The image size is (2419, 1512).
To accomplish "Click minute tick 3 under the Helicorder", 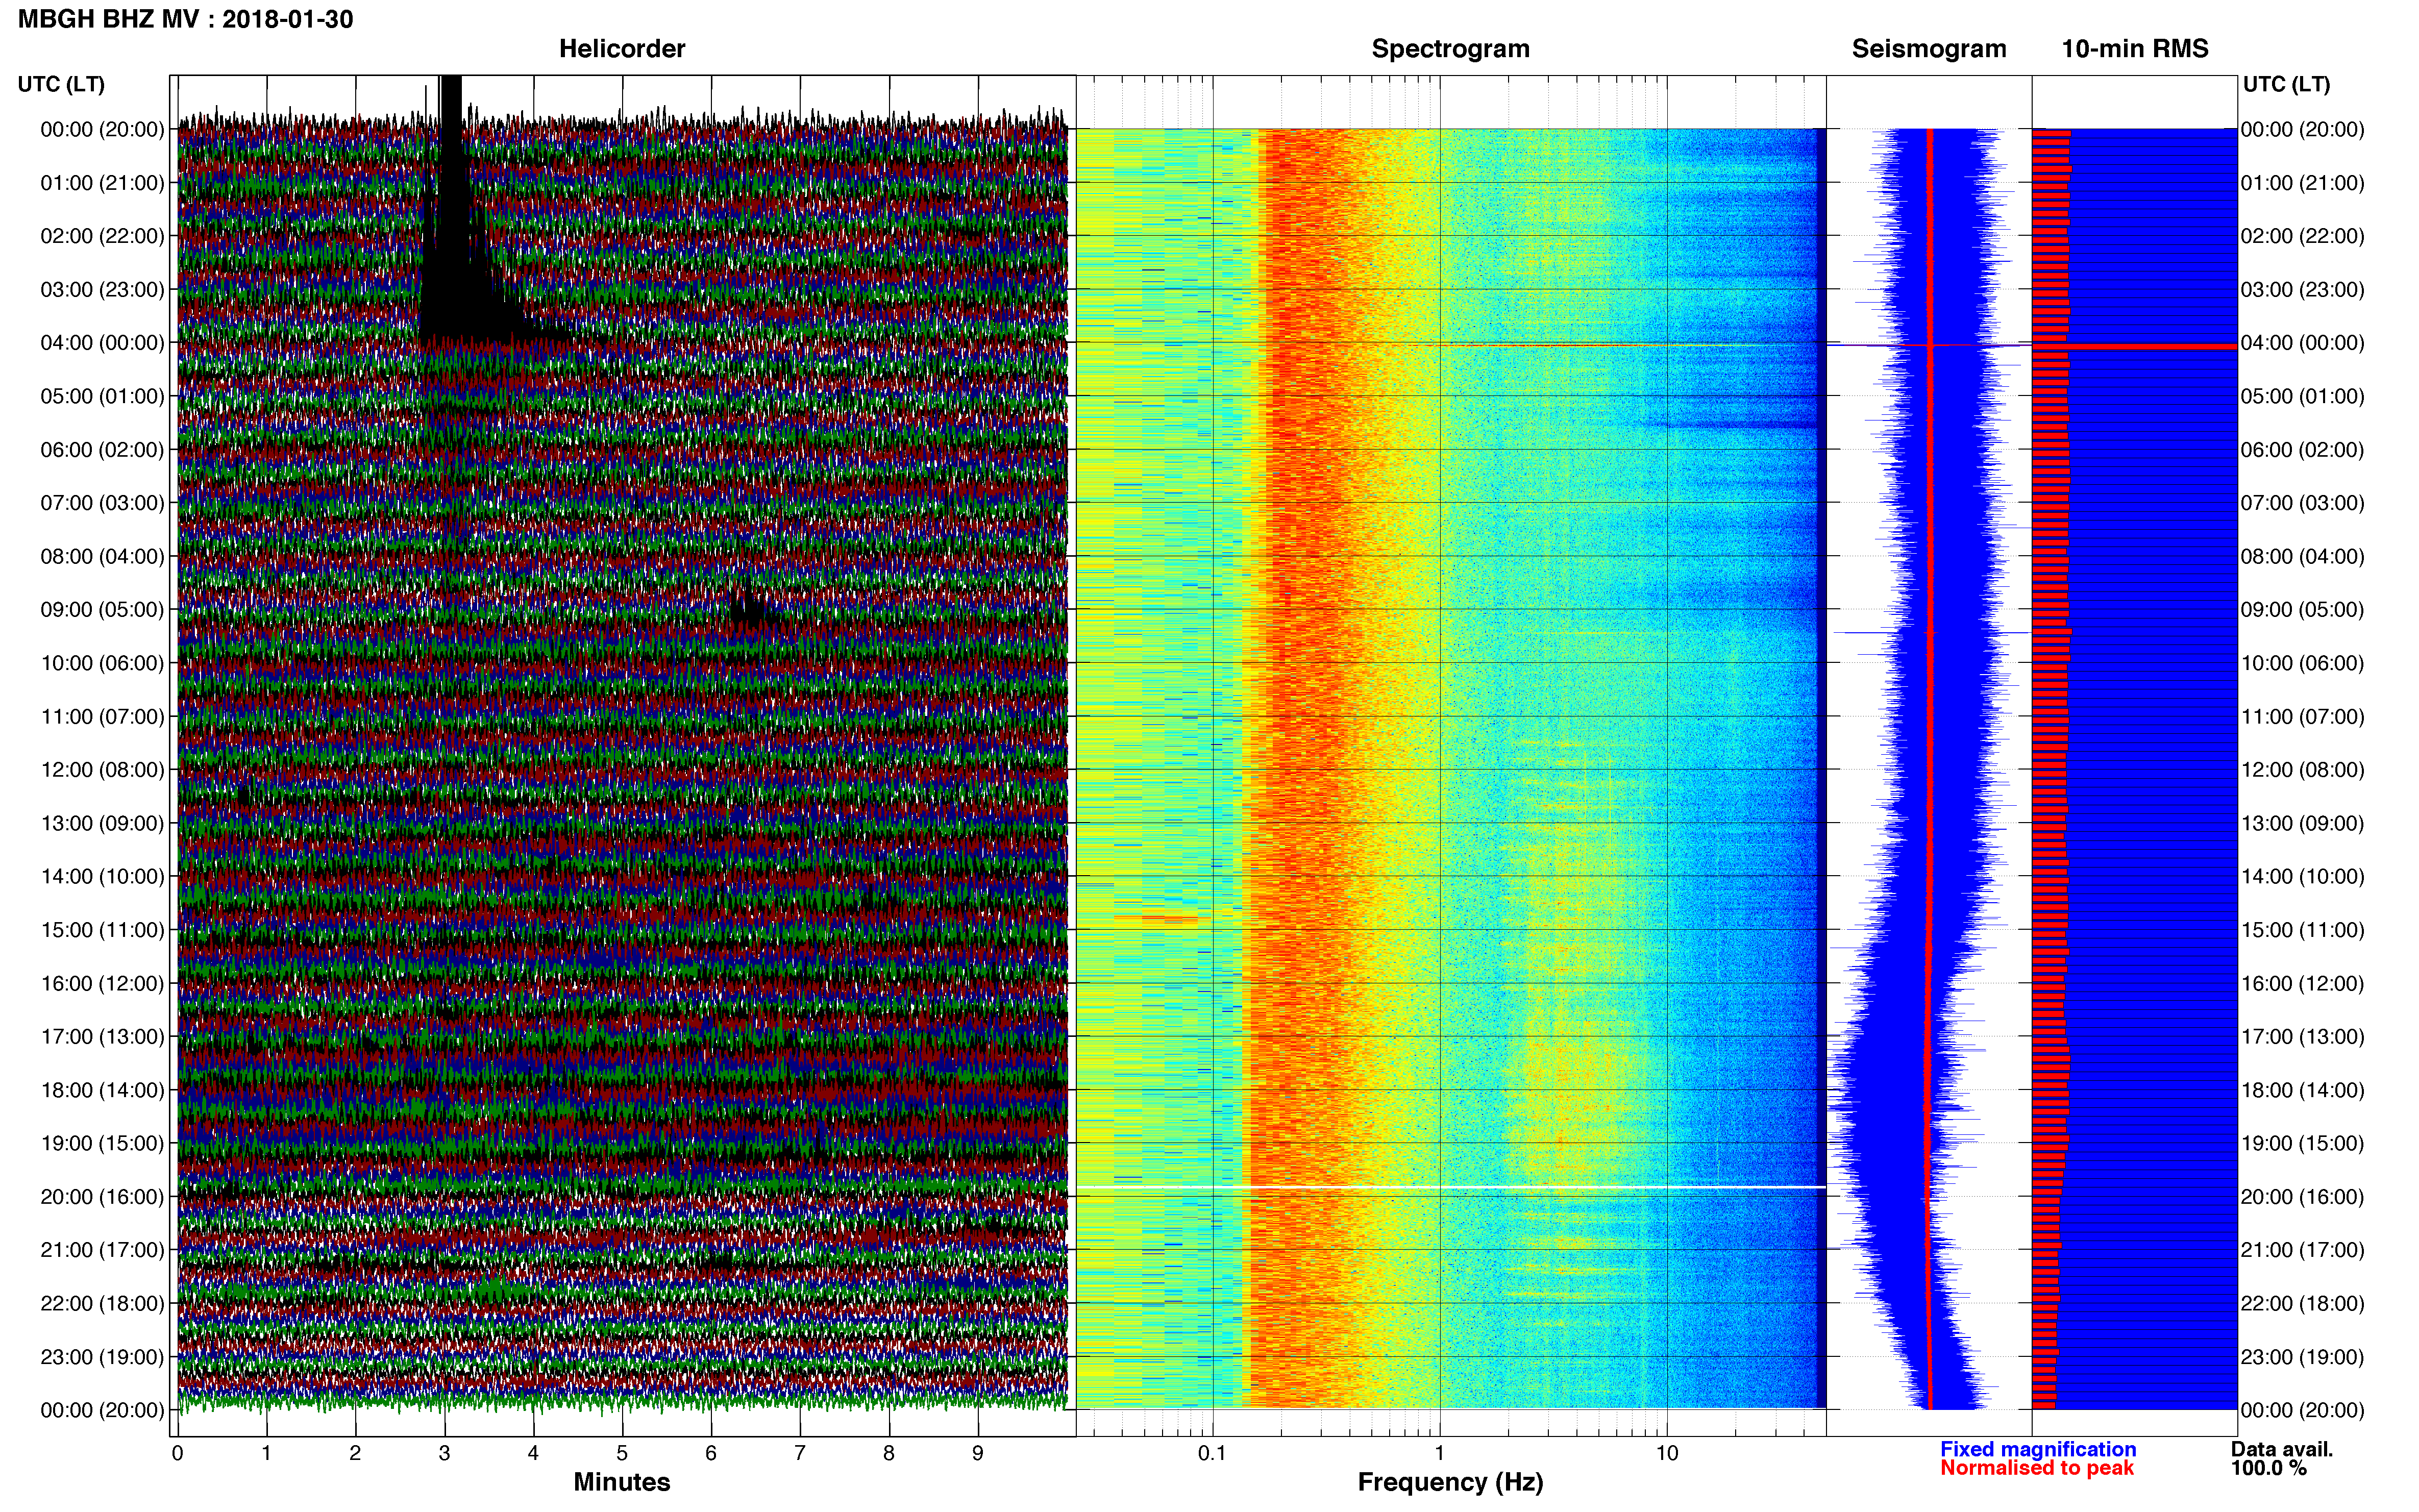I will coord(444,1453).
